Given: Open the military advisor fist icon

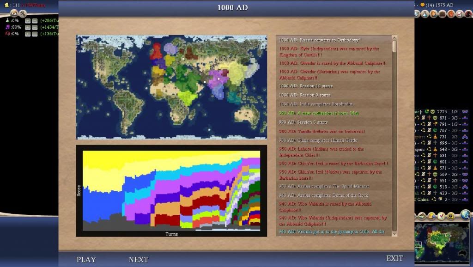Looking at the screenshot, I should coord(451,13).
